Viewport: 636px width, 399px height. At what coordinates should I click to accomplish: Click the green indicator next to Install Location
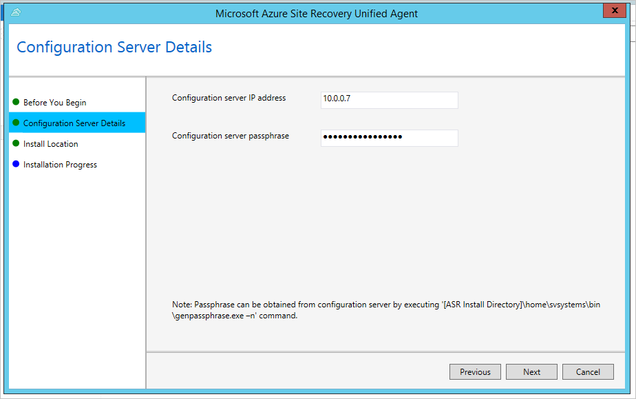(x=15, y=143)
